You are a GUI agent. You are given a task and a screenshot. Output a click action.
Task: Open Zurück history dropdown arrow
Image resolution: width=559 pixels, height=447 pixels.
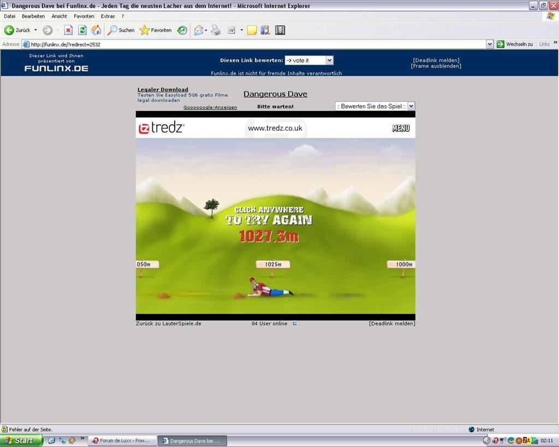(x=35, y=31)
